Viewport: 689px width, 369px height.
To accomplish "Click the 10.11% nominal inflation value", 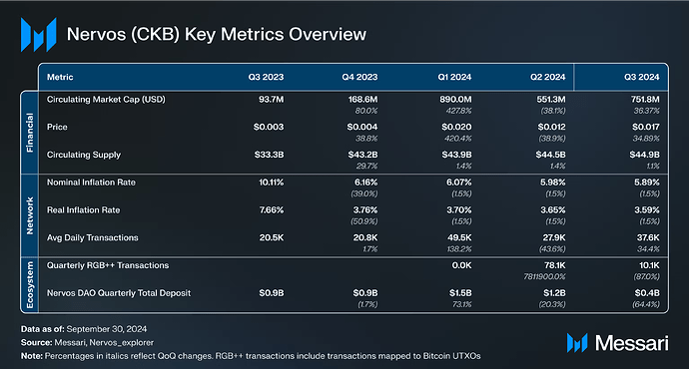I will coord(272,183).
